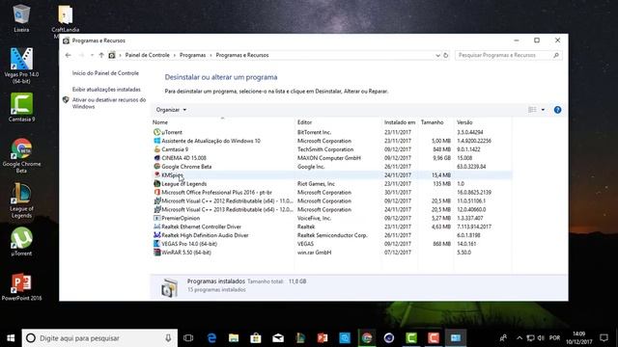Open Task View on the taskbar
Screen dimensions: 618x347
[x=188, y=338]
